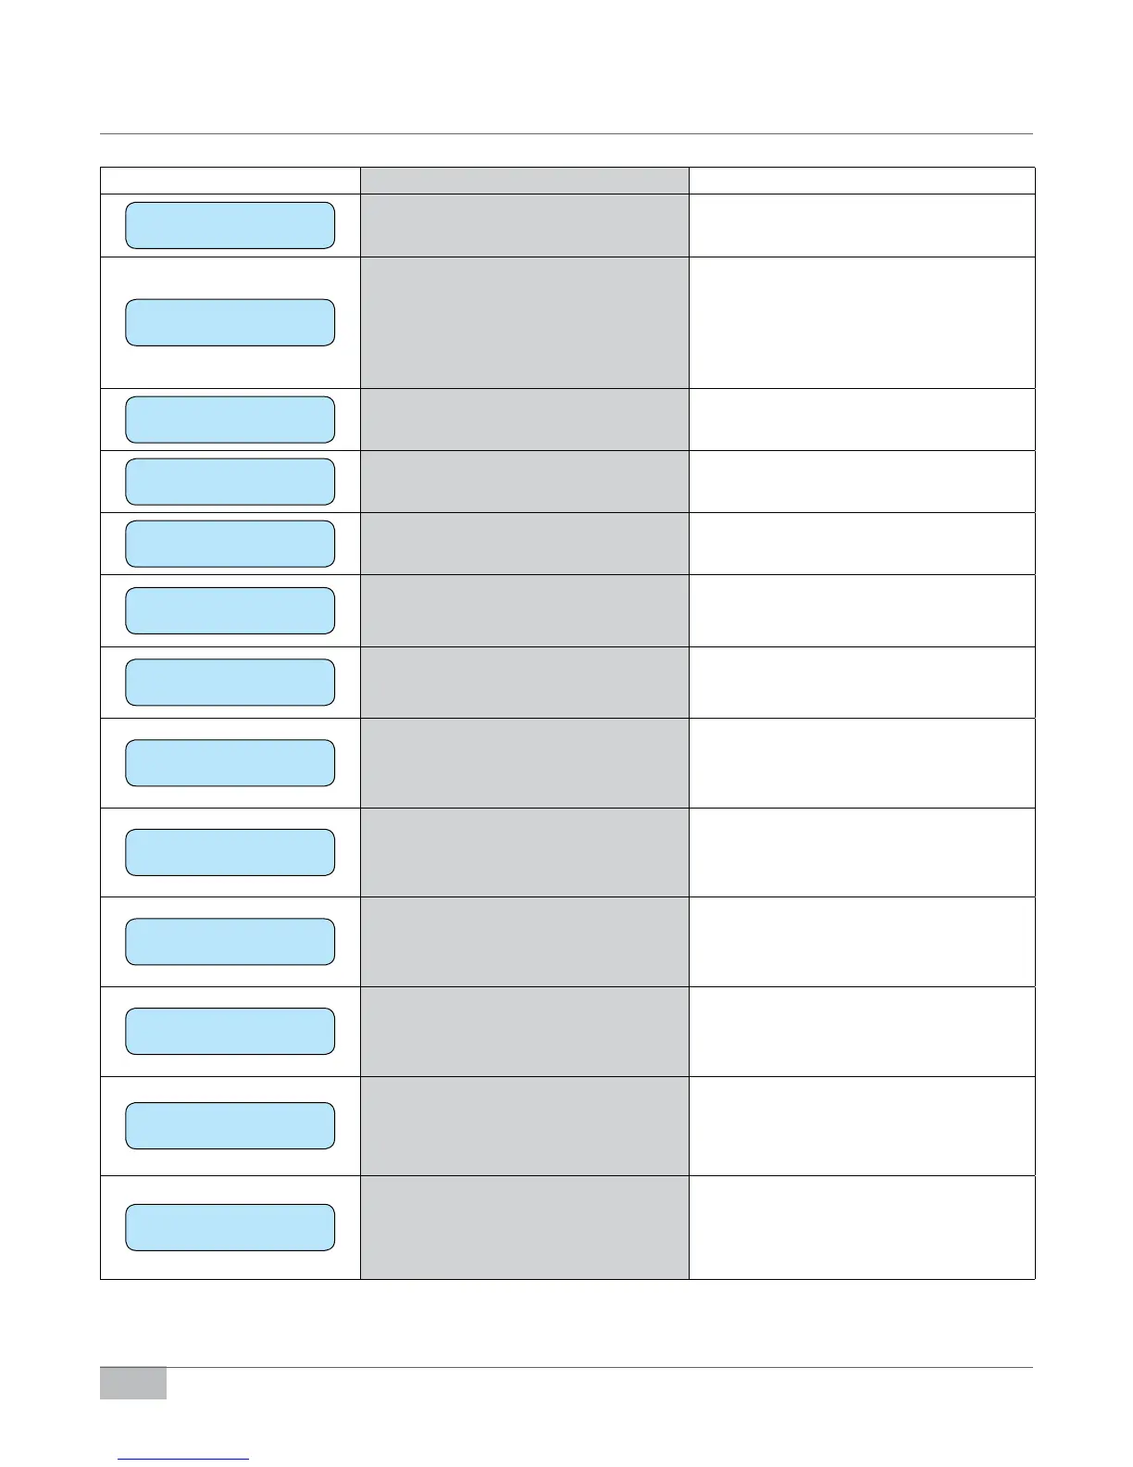Click the eleventh blue display box

click(230, 1031)
